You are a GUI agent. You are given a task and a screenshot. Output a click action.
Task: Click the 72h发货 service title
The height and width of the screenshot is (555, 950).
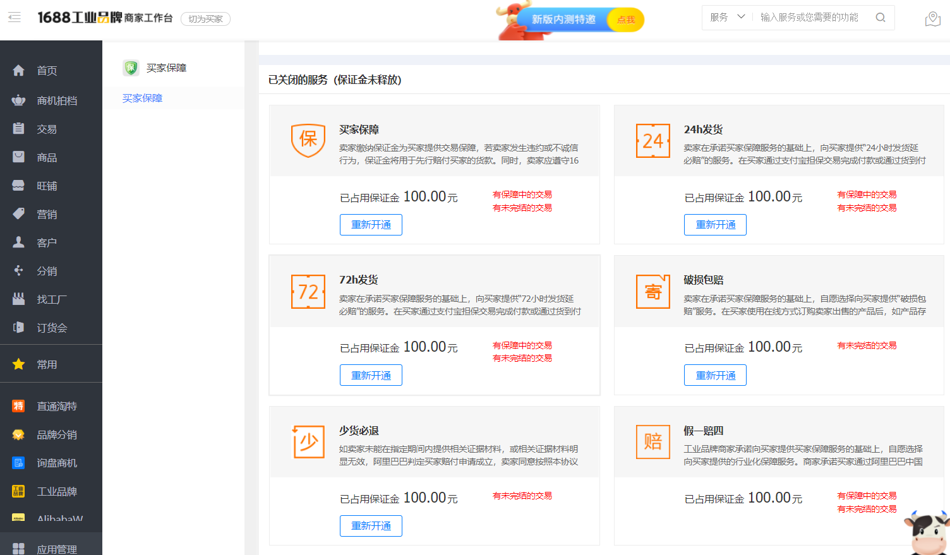[x=359, y=280]
